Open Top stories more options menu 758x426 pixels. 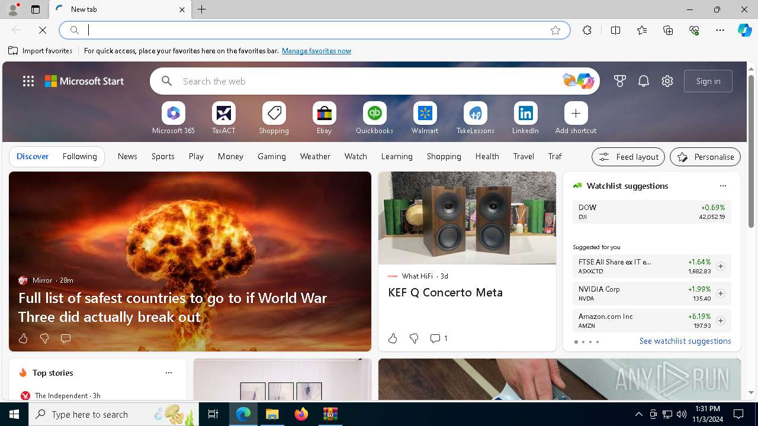[169, 373]
